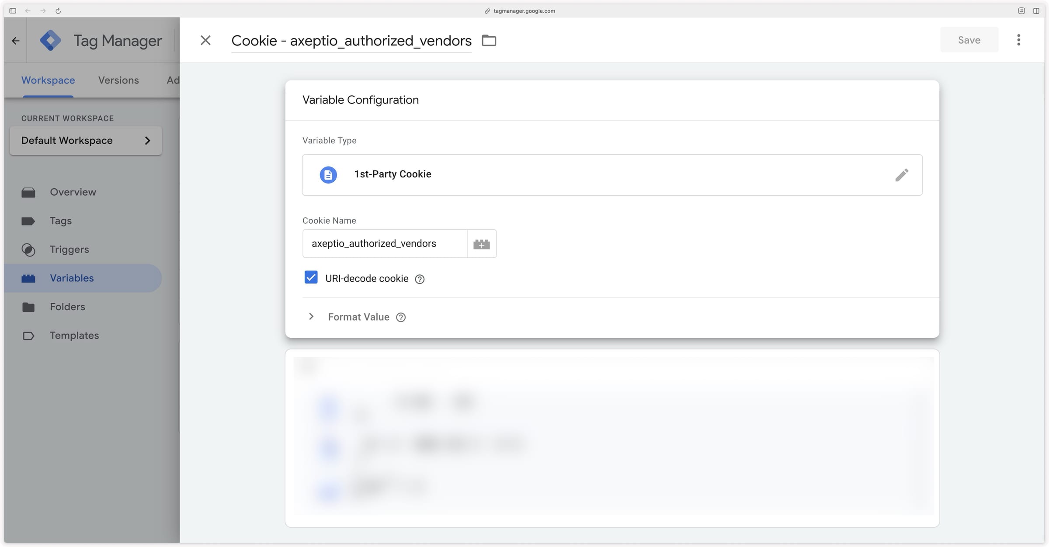
Task: Click the Tag Manager logo
Action: coord(51,40)
